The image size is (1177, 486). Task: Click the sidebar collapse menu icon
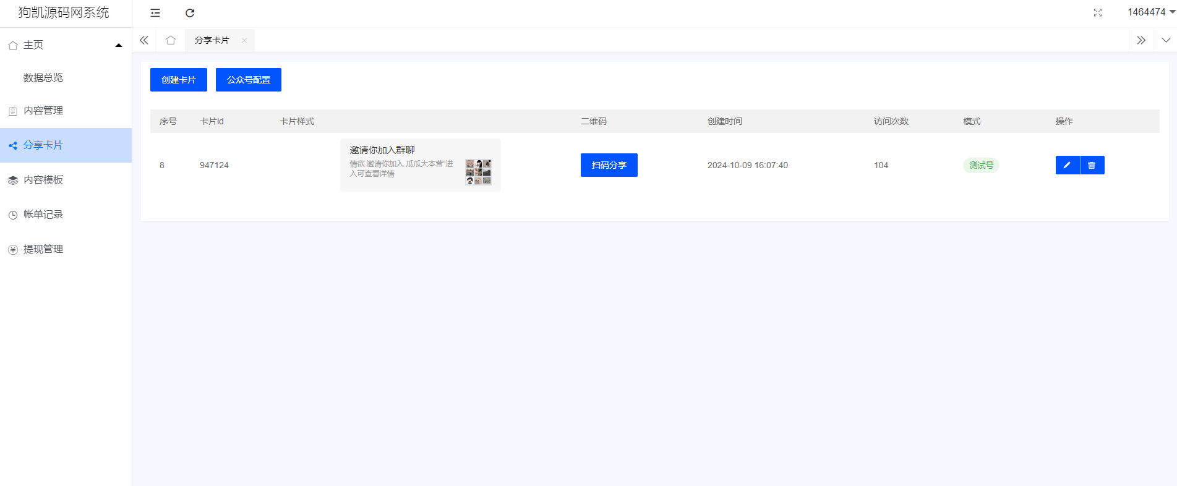click(155, 13)
